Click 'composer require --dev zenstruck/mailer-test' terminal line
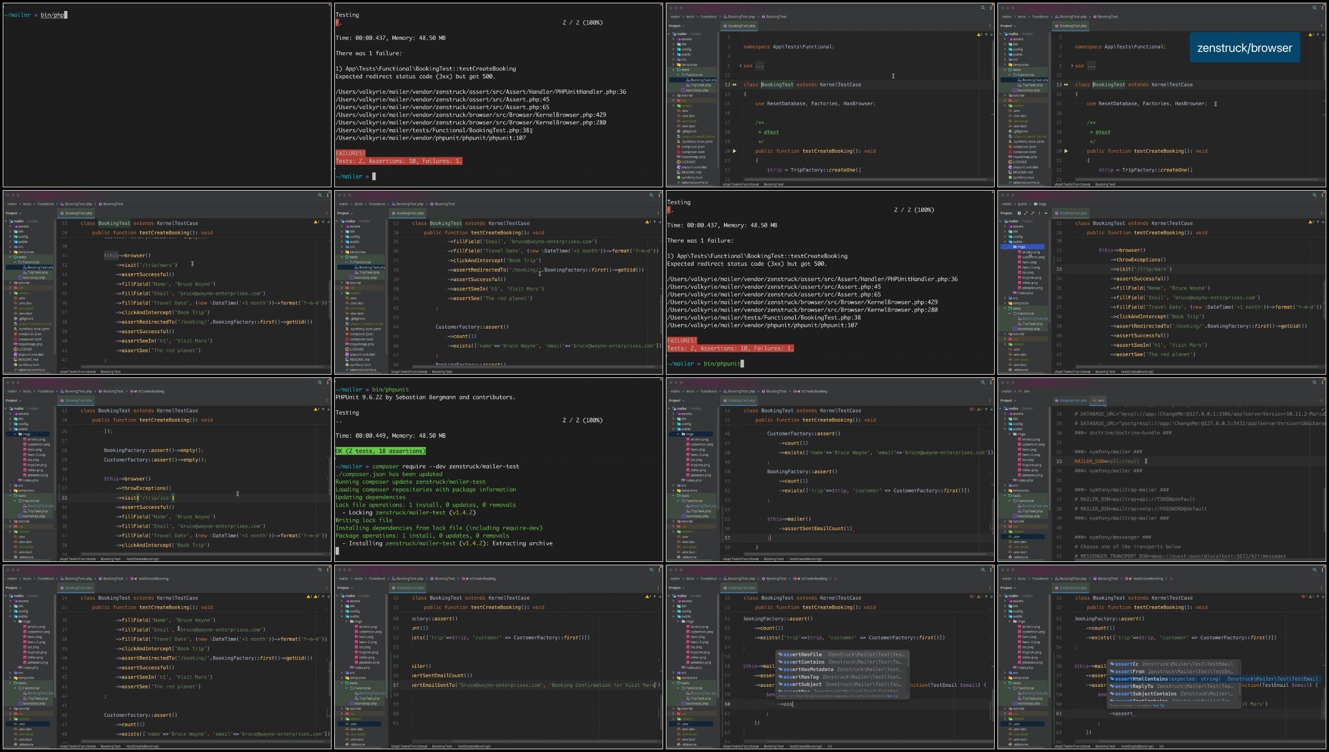The height and width of the screenshot is (752, 1329). [x=427, y=467]
